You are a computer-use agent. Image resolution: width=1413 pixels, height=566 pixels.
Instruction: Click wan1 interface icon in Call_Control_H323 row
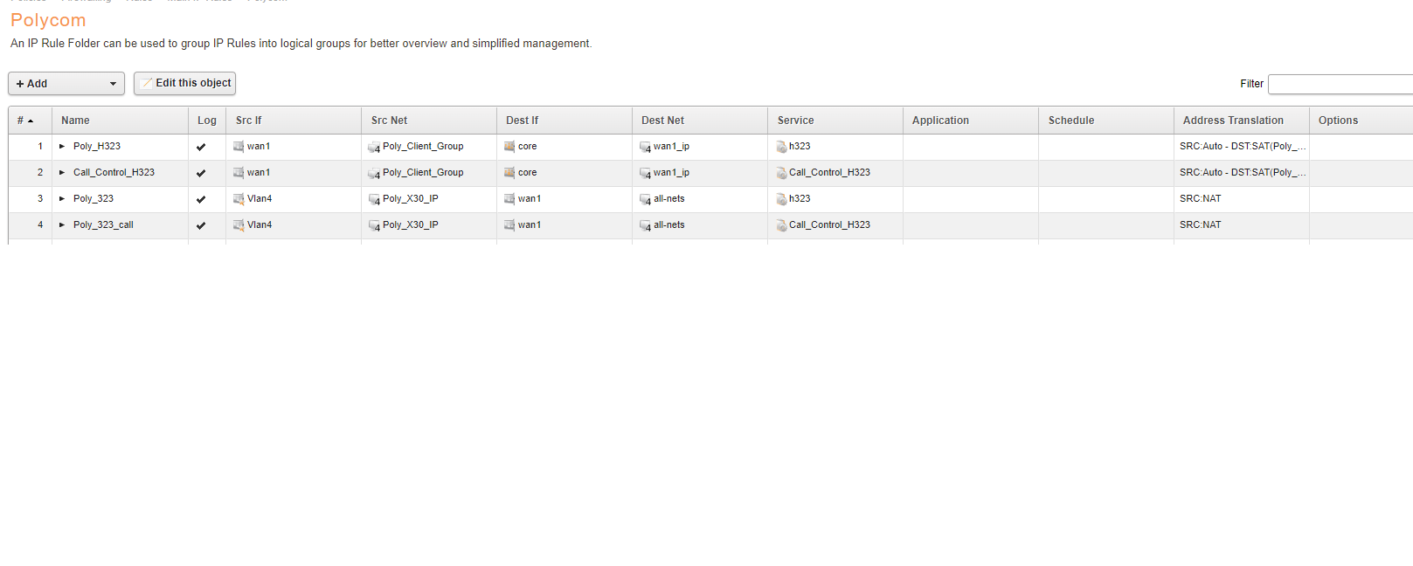239,173
